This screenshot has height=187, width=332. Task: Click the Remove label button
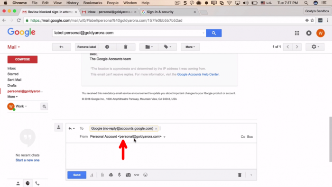tap(87, 47)
